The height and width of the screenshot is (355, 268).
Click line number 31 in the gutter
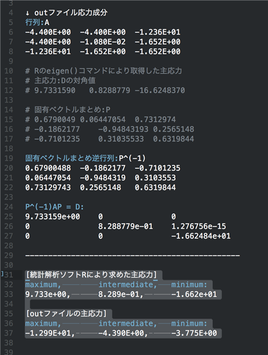pyautogui.click(x=9, y=274)
